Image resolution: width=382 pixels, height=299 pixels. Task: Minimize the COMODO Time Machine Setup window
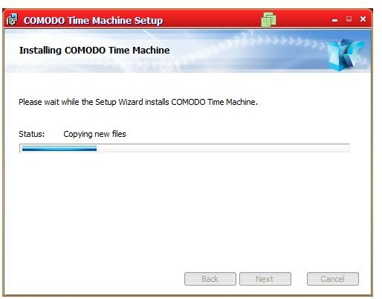coord(334,20)
